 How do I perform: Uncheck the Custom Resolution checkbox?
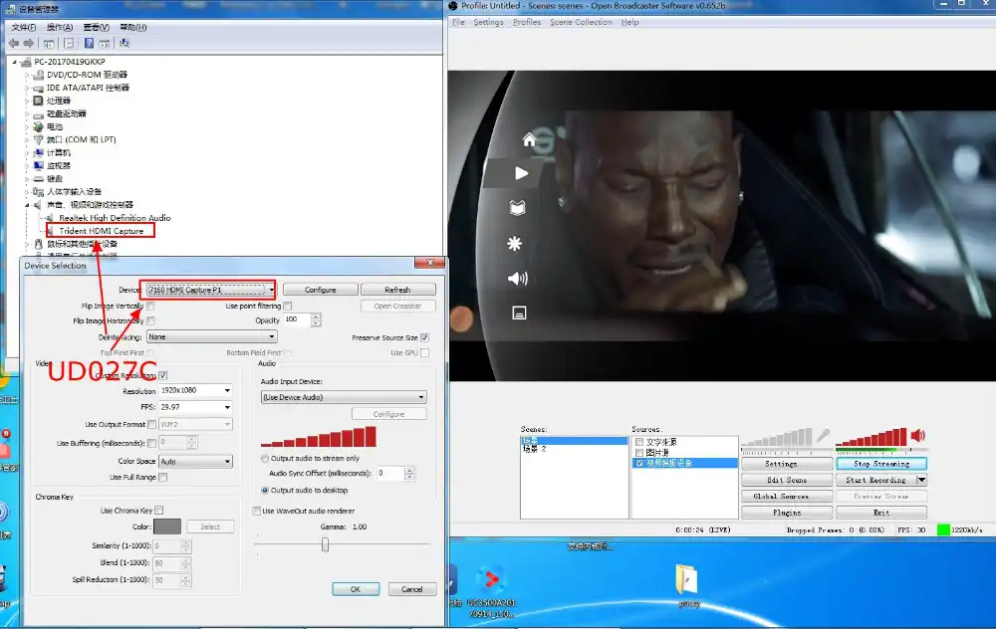[x=163, y=376]
